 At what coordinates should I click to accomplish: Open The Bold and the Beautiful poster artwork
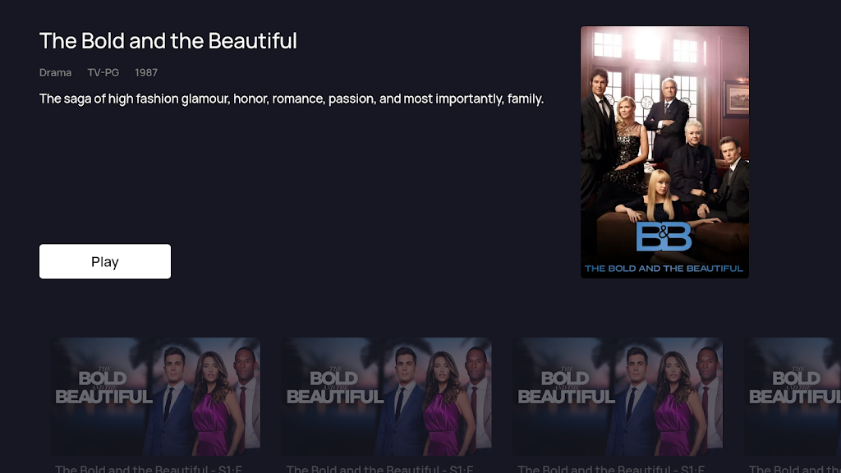tap(664, 152)
